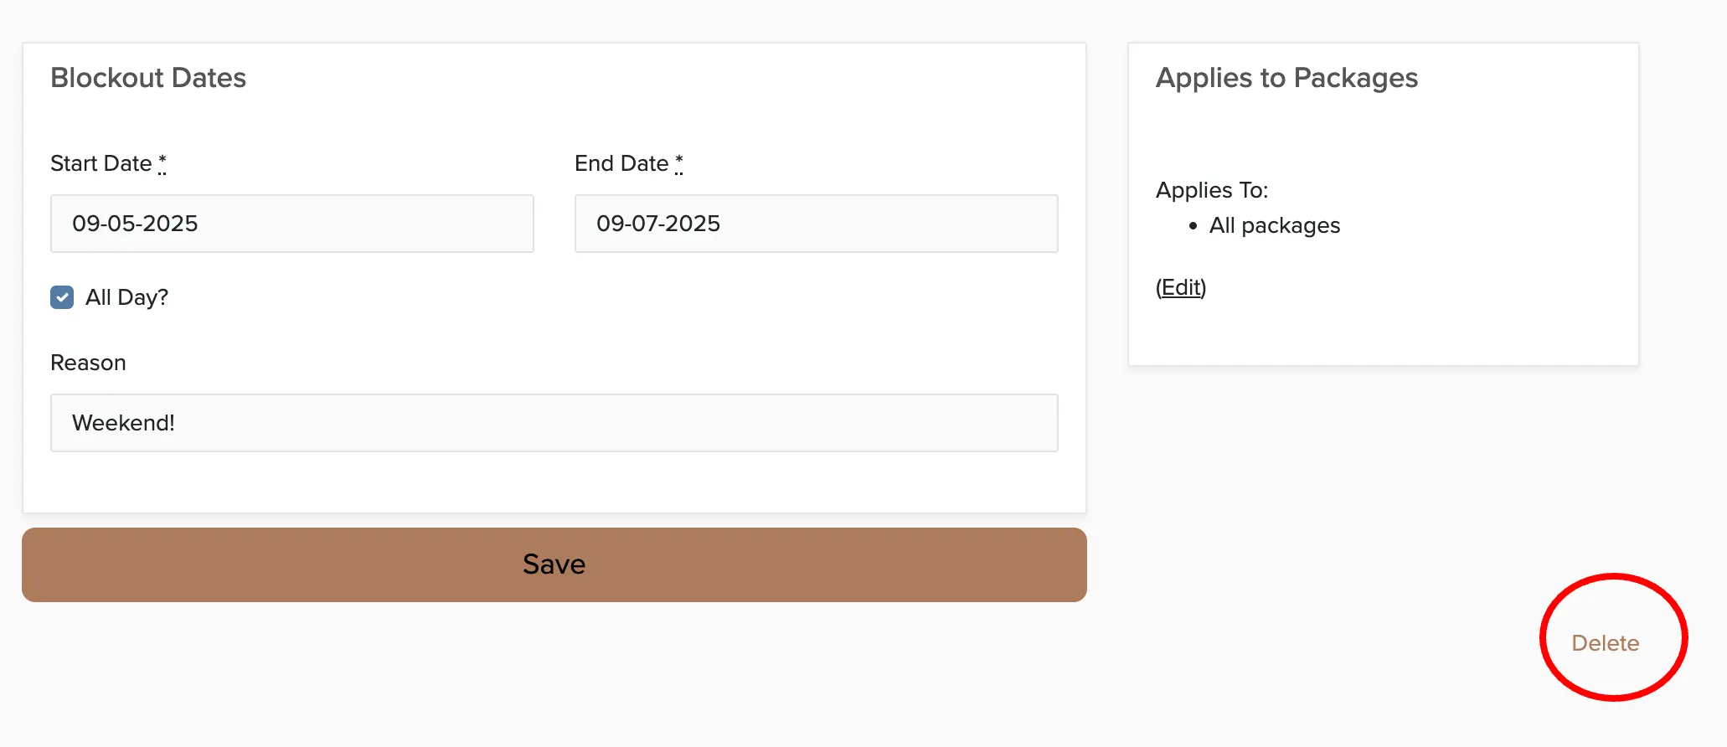1727x747 pixels.
Task: Click the required asterisk beside End Date
Action: click(679, 162)
